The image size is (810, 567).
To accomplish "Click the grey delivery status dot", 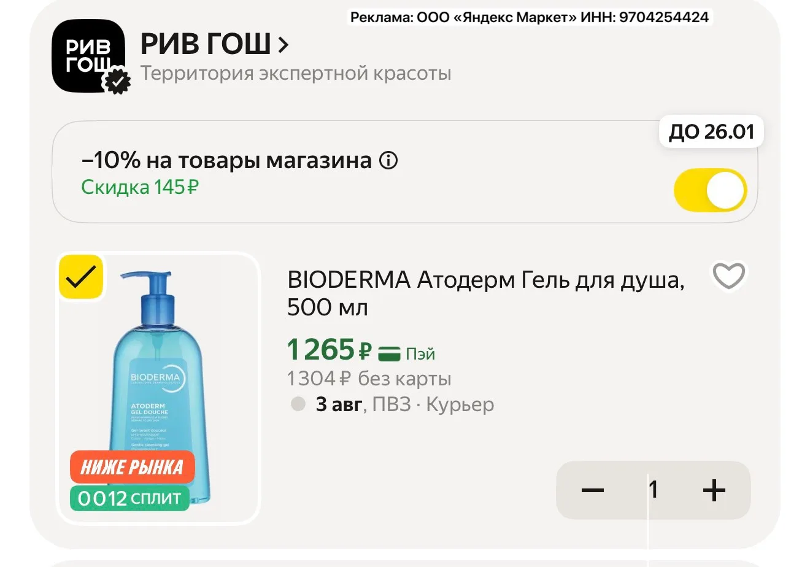I will 298,404.
